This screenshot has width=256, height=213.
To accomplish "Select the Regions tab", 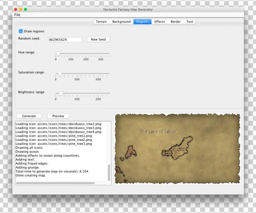I will pyautogui.click(x=142, y=22).
